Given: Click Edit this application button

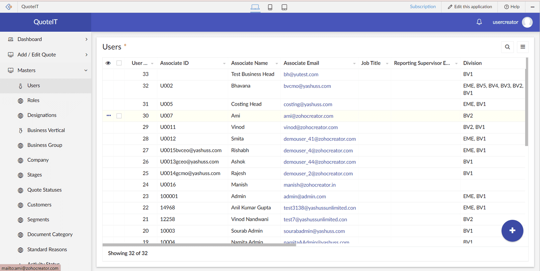Looking at the screenshot, I should click(469, 7).
